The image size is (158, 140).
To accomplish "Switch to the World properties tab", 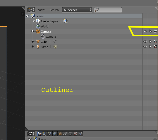I will point(55,134).
